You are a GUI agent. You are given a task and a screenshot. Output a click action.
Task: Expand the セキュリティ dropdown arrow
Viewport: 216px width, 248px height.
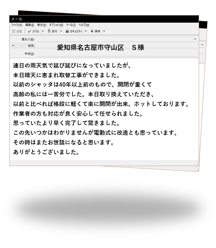pos(86,31)
